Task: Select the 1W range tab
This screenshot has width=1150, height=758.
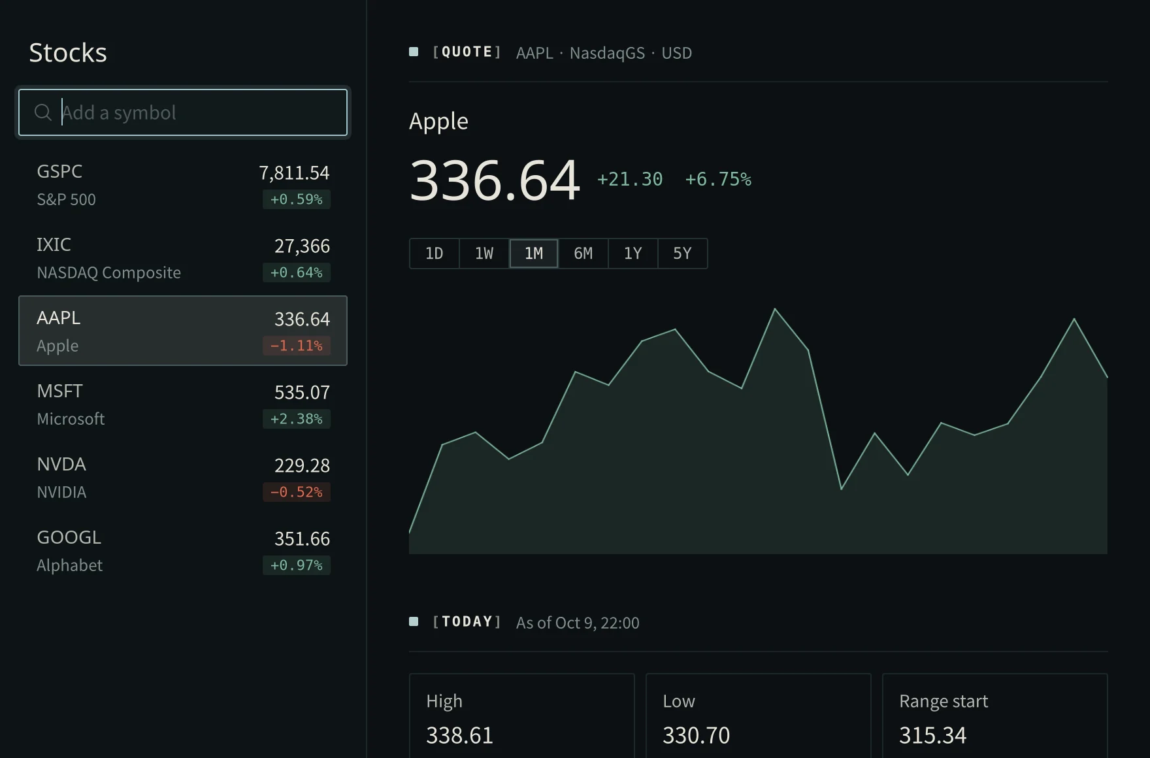Action: (x=484, y=254)
